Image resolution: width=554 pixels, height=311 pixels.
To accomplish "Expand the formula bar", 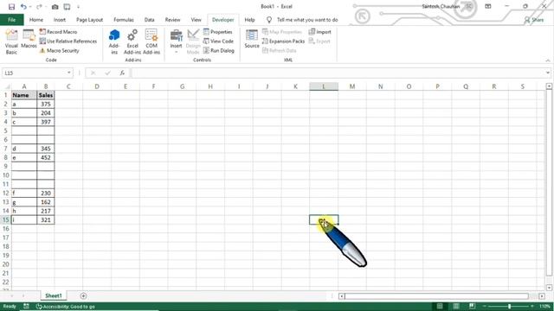I will pyautogui.click(x=548, y=73).
